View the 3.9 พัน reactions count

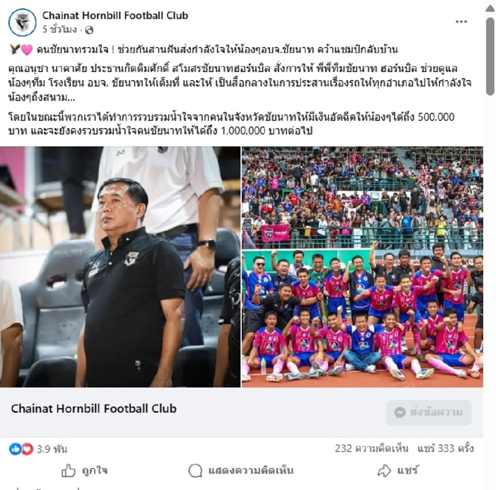click(52, 449)
